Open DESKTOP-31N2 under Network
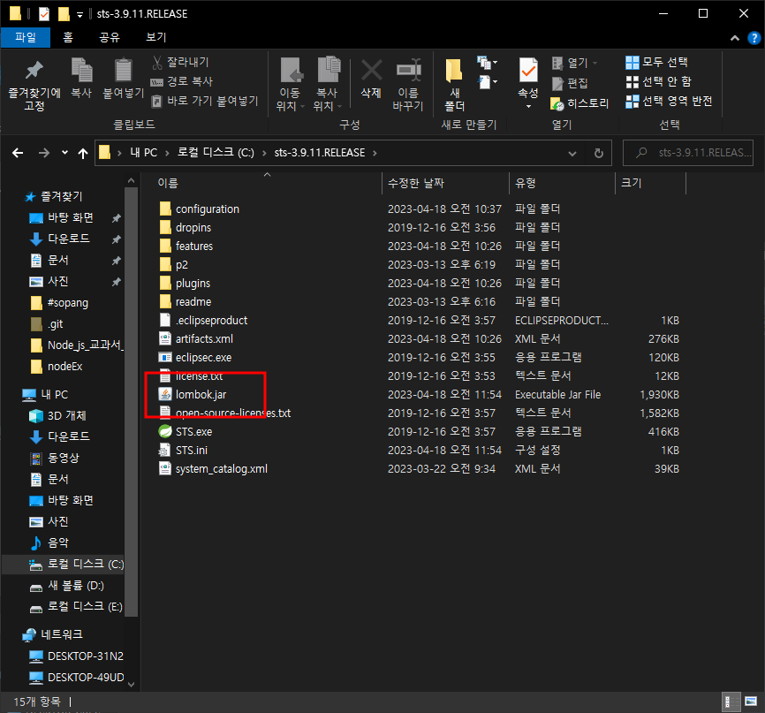 tap(86, 656)
